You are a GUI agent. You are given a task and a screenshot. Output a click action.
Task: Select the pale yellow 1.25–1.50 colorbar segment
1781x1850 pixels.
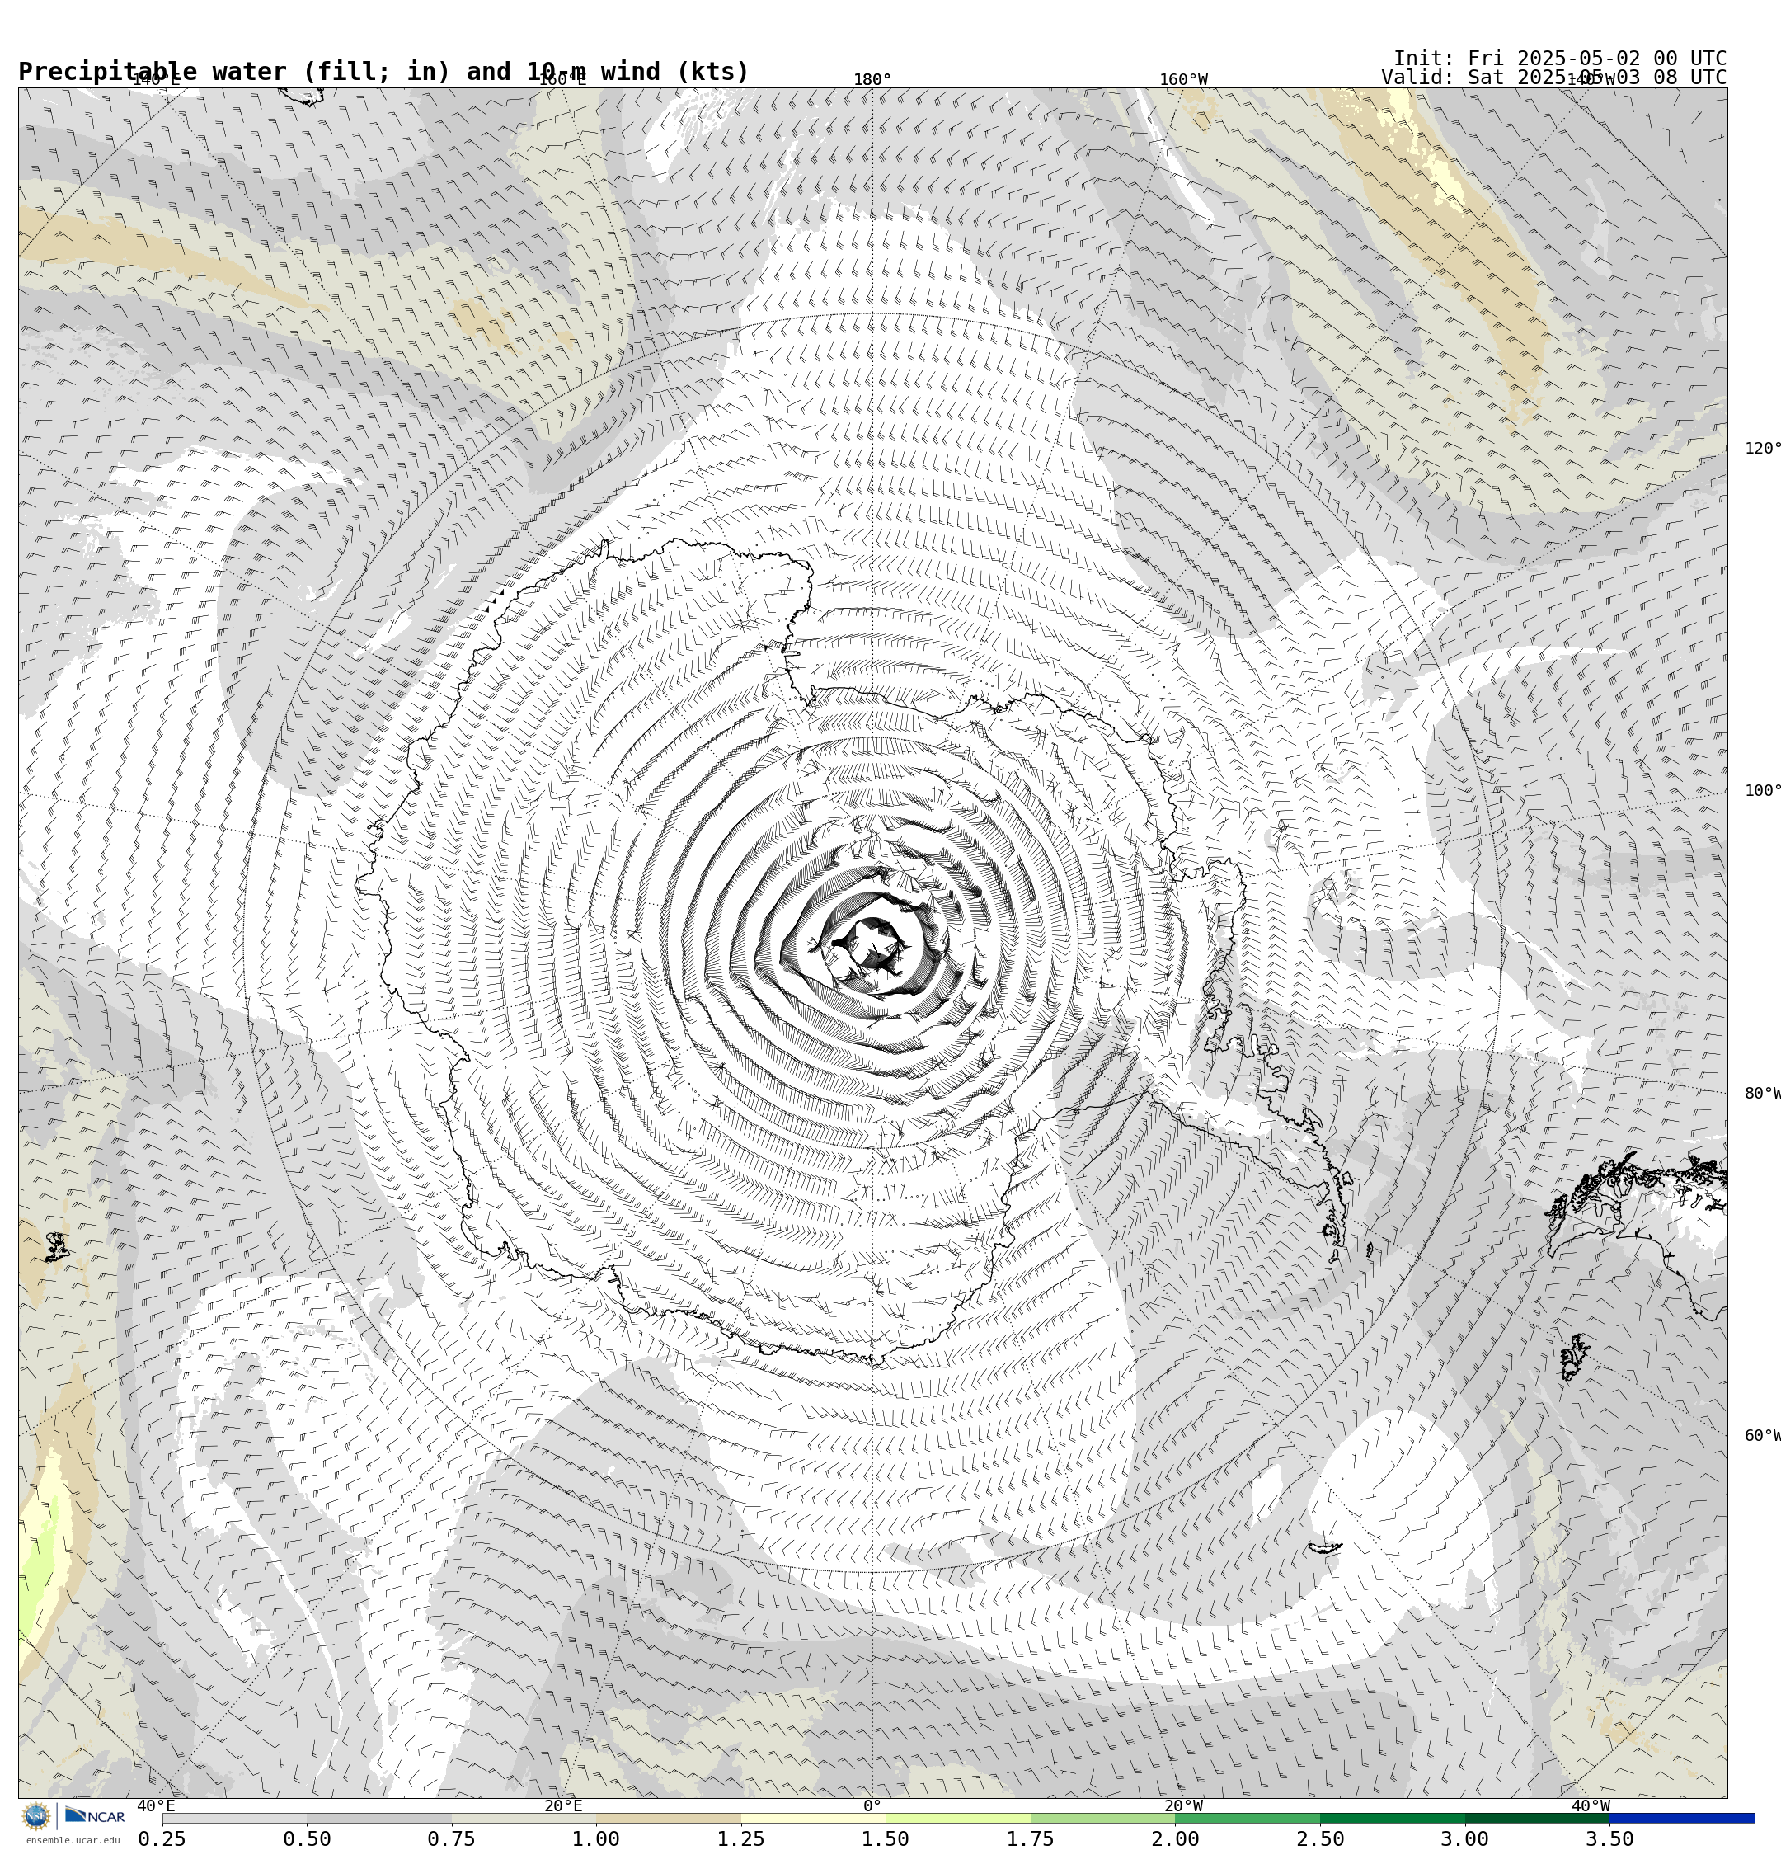814,1818
